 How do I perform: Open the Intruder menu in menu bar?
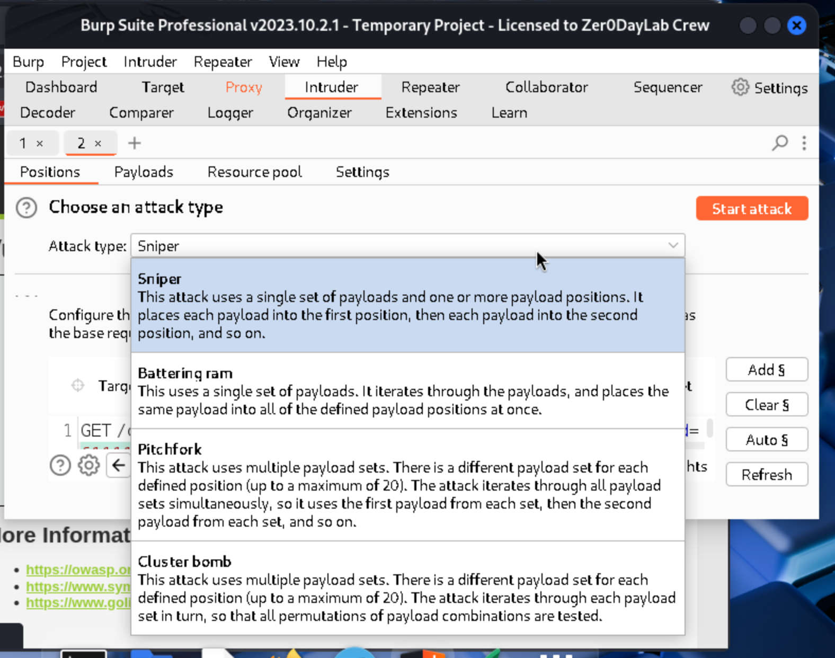pos(150,62)
